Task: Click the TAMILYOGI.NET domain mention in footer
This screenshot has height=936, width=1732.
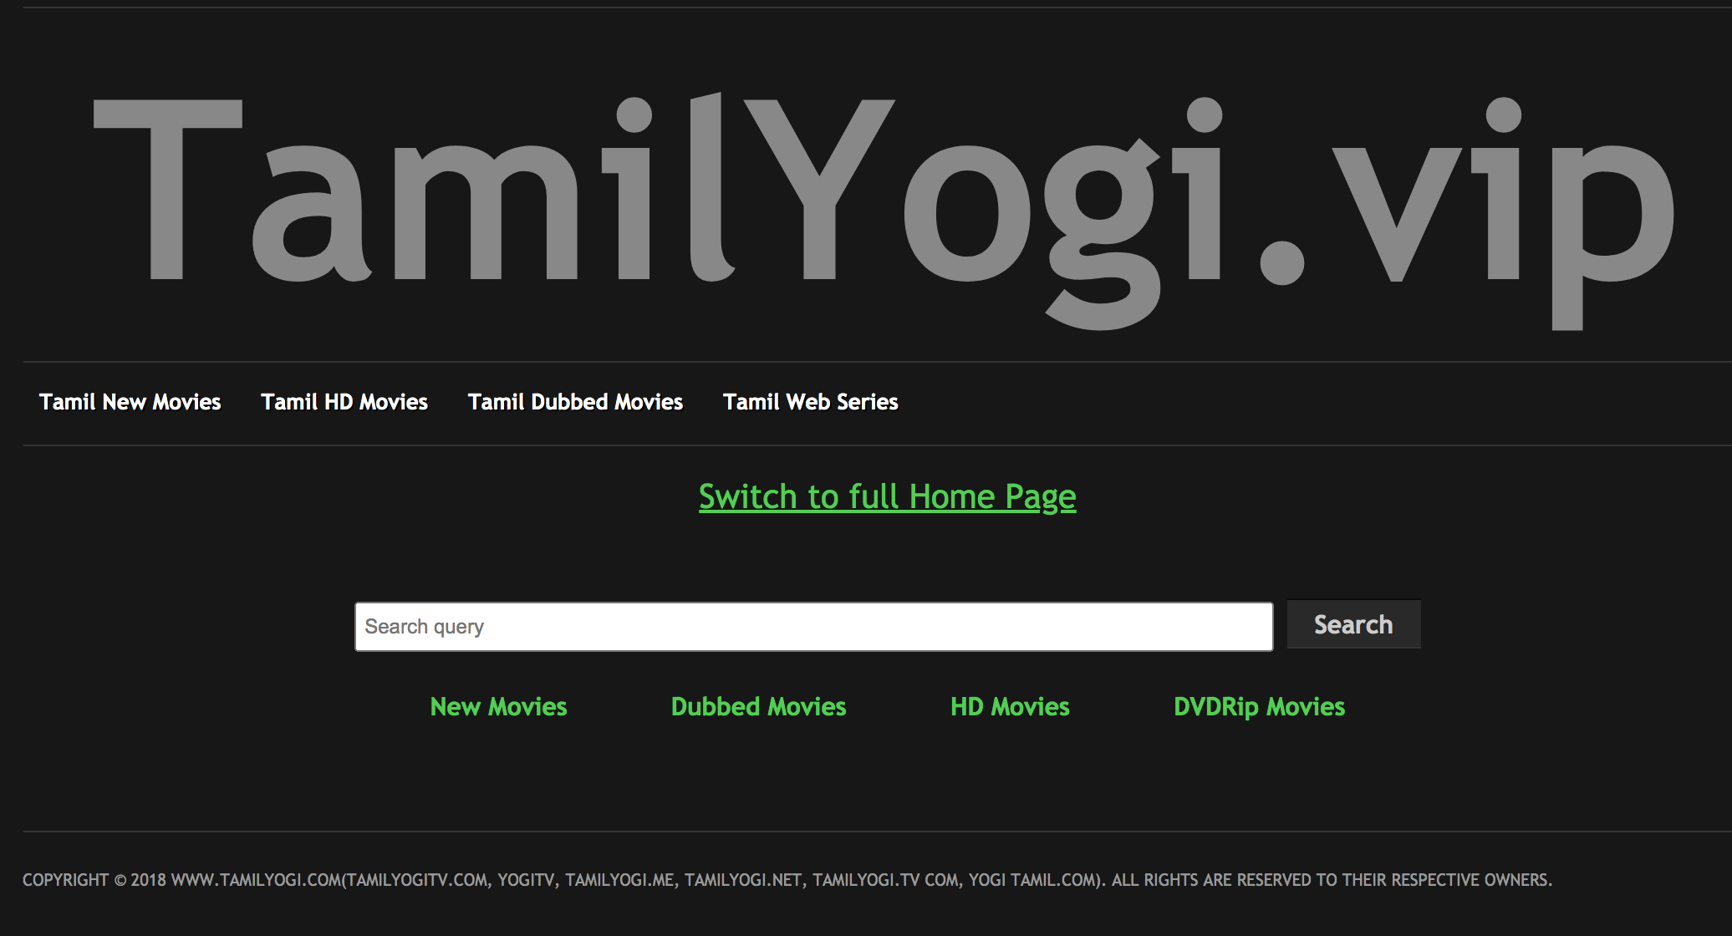Action: [x=742, y=880]
